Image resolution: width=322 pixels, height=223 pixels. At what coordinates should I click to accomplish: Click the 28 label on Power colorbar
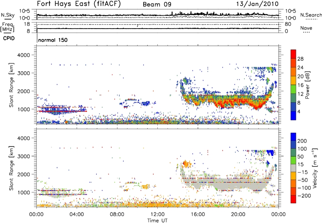pos(300,59)
